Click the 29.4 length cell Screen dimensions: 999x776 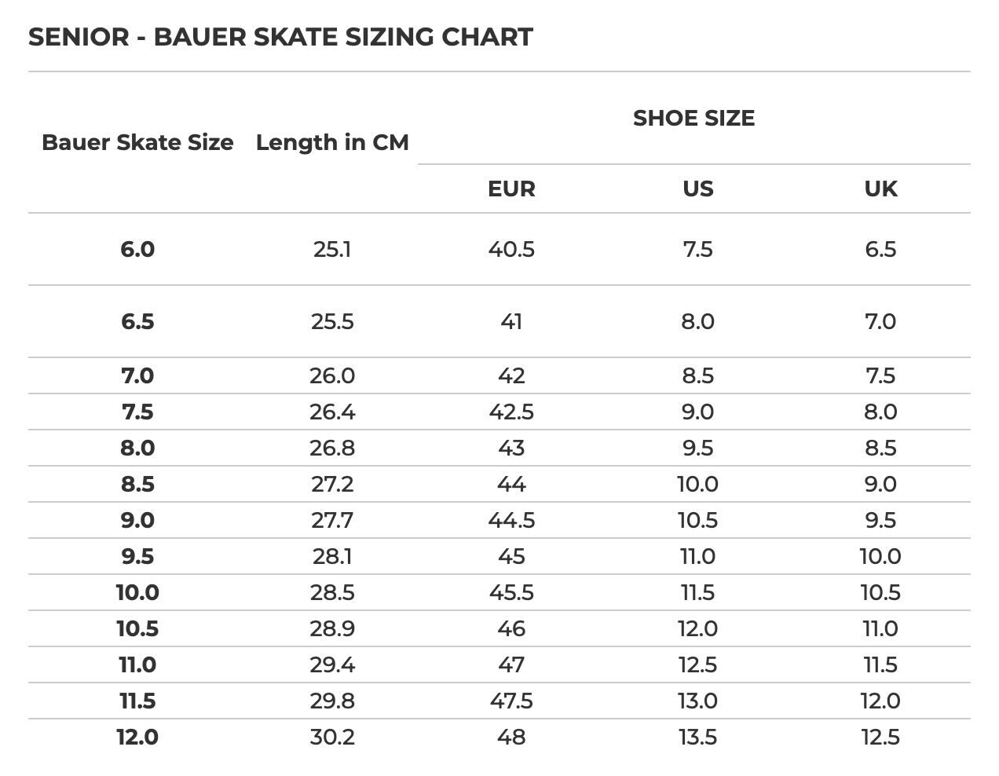click(332, 664)
